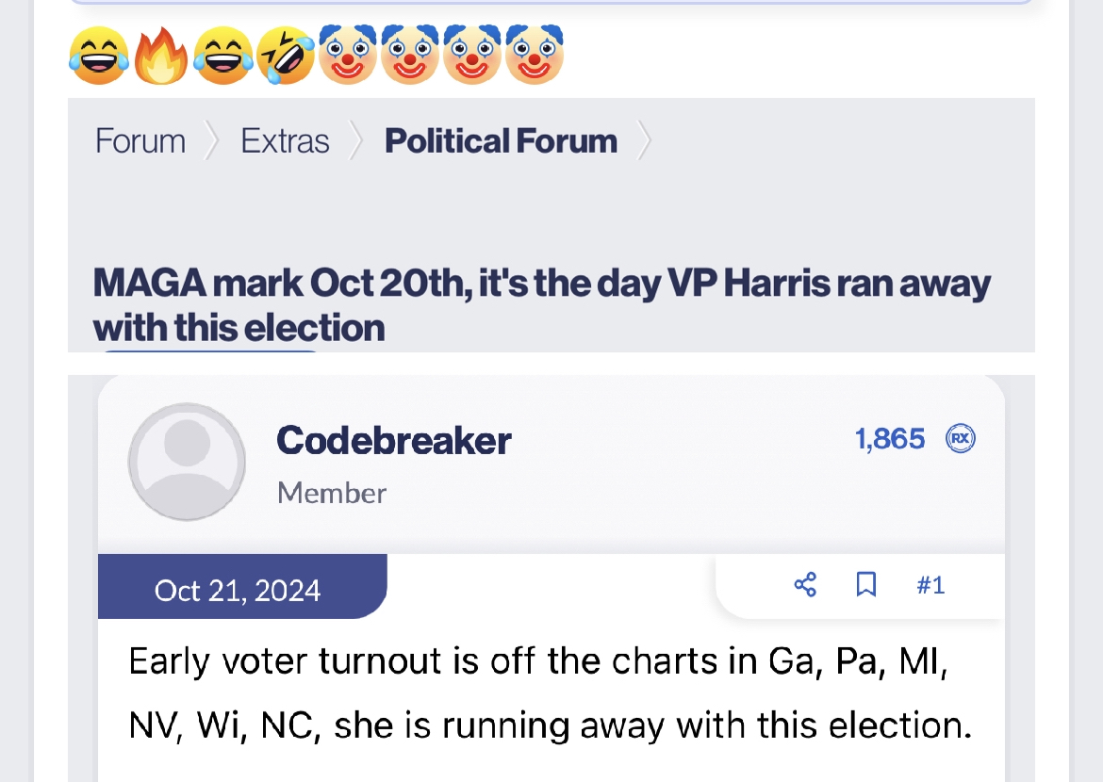1103x782 pixels.
Task: View the 1,865 points count
Action: (x=890, y=438)
